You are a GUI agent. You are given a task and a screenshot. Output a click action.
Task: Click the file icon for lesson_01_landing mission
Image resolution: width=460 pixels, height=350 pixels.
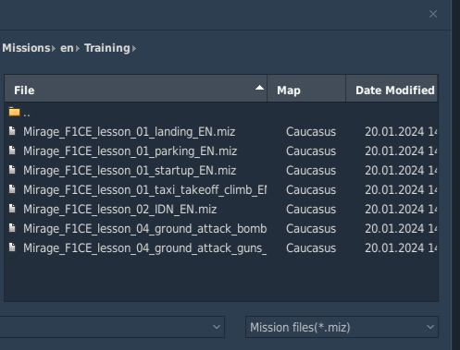pos(12,131)
